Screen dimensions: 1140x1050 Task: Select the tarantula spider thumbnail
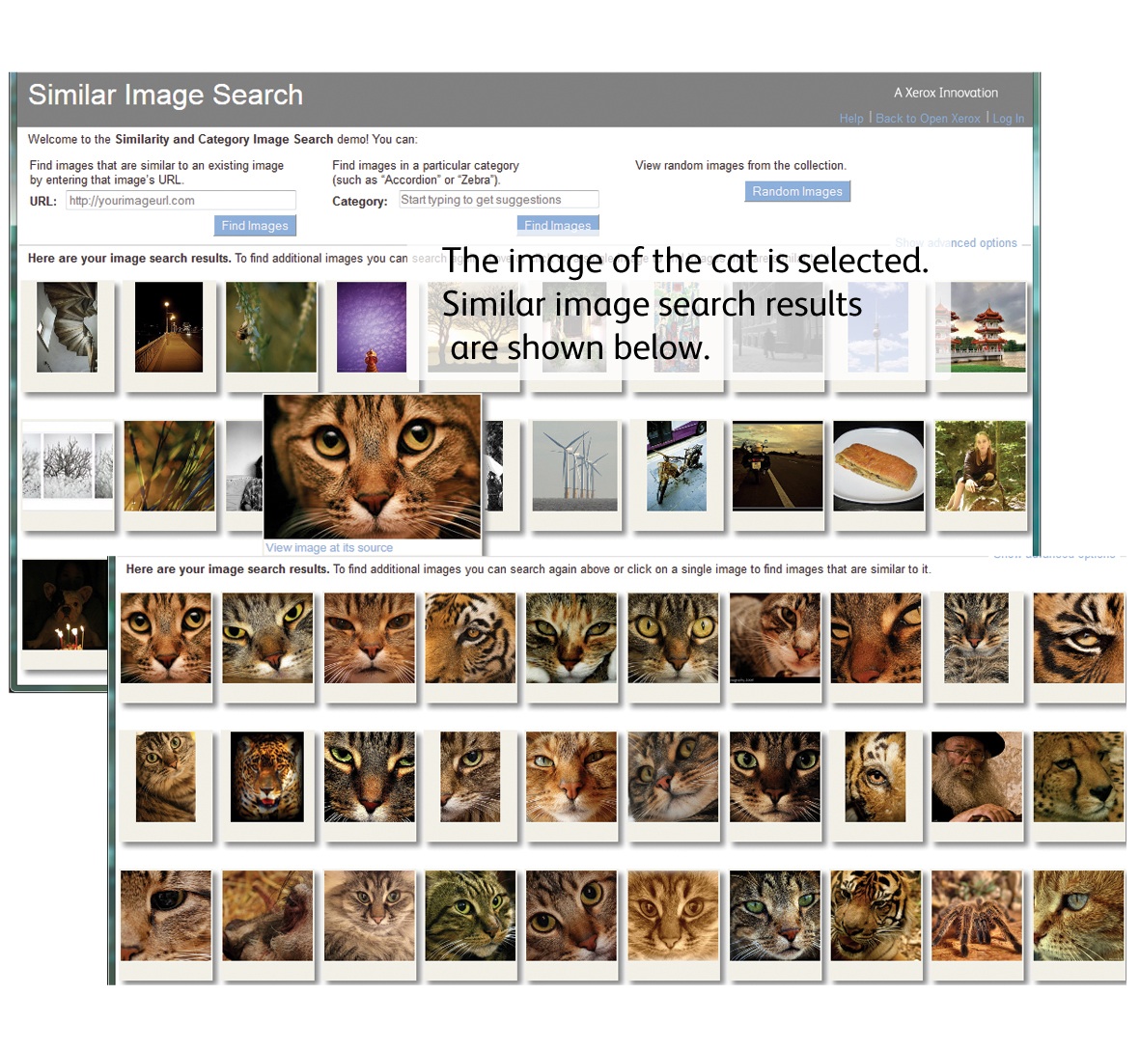[x=976, y=916]
